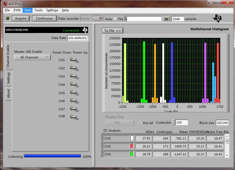
Task: Expand the Display Only CH1 dropdown
Action: tap(120, 123)
